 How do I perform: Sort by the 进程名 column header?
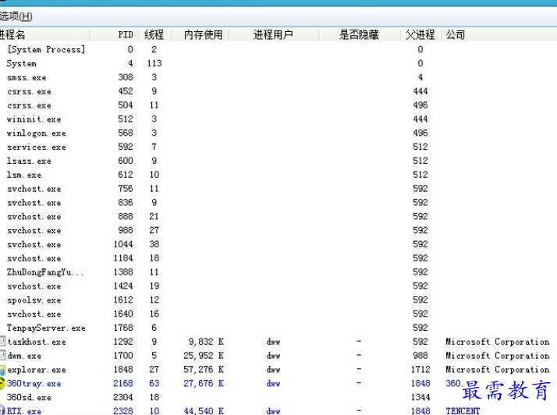click(x=12, y=35)
